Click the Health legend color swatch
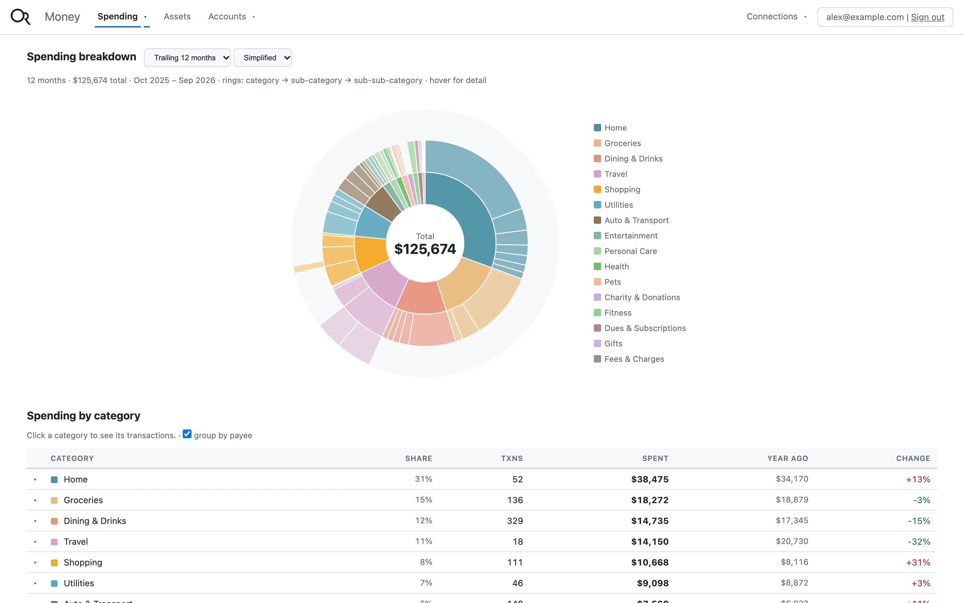 point(597,266)
